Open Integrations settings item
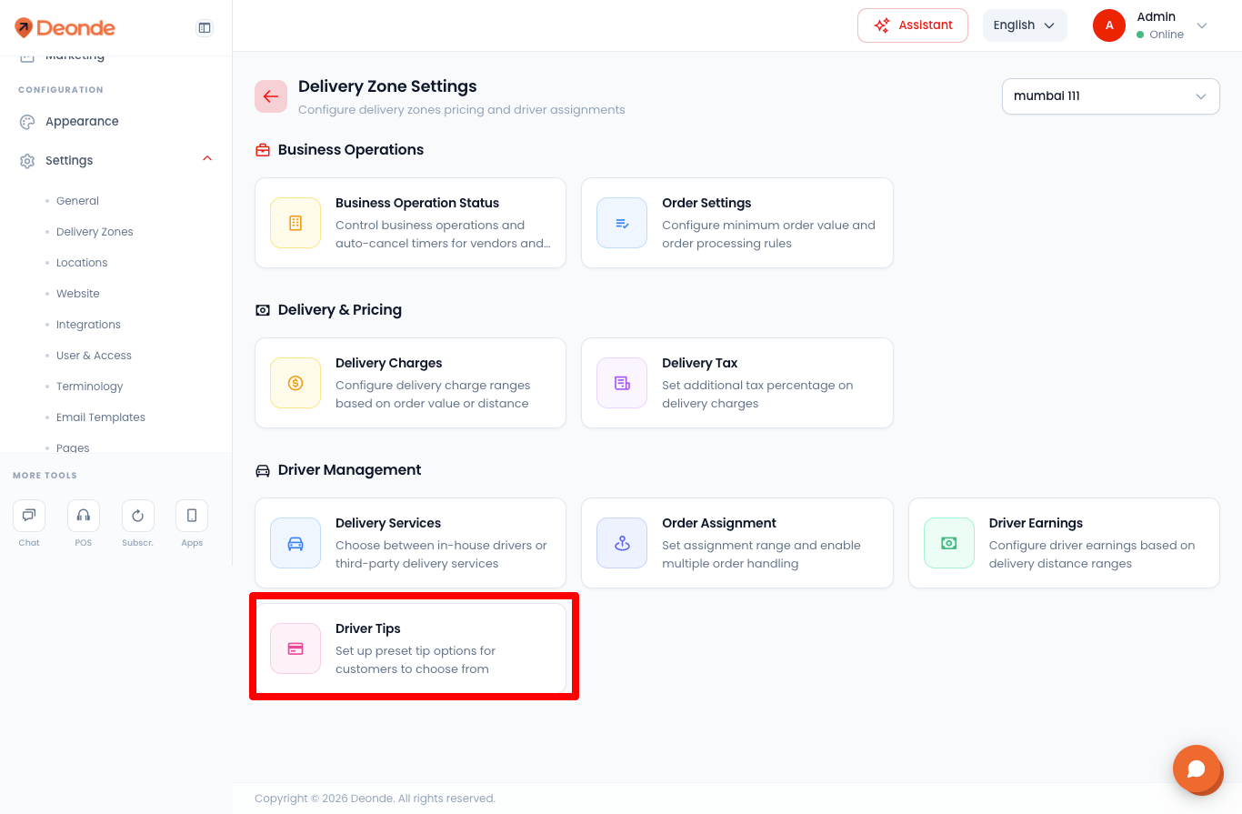This screenshot has height=814, width=1242. coord(88,325)
